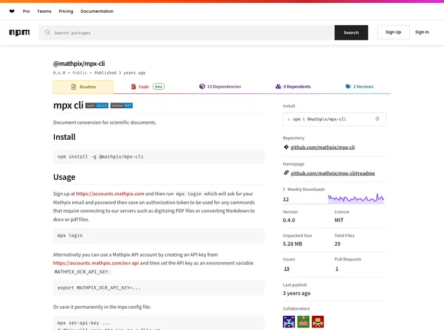Image resolution: width=444 pixels, height=330 pixels.
Task: Copy the npm install command icon
Action: pyautogui.click(x=378, y=119)
